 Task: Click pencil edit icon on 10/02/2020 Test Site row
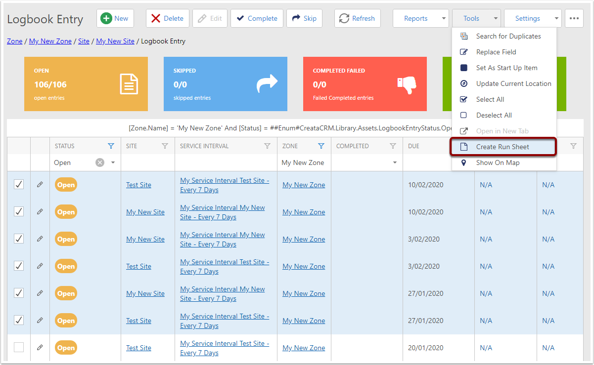pyautogui.click(x=40, y=184)
